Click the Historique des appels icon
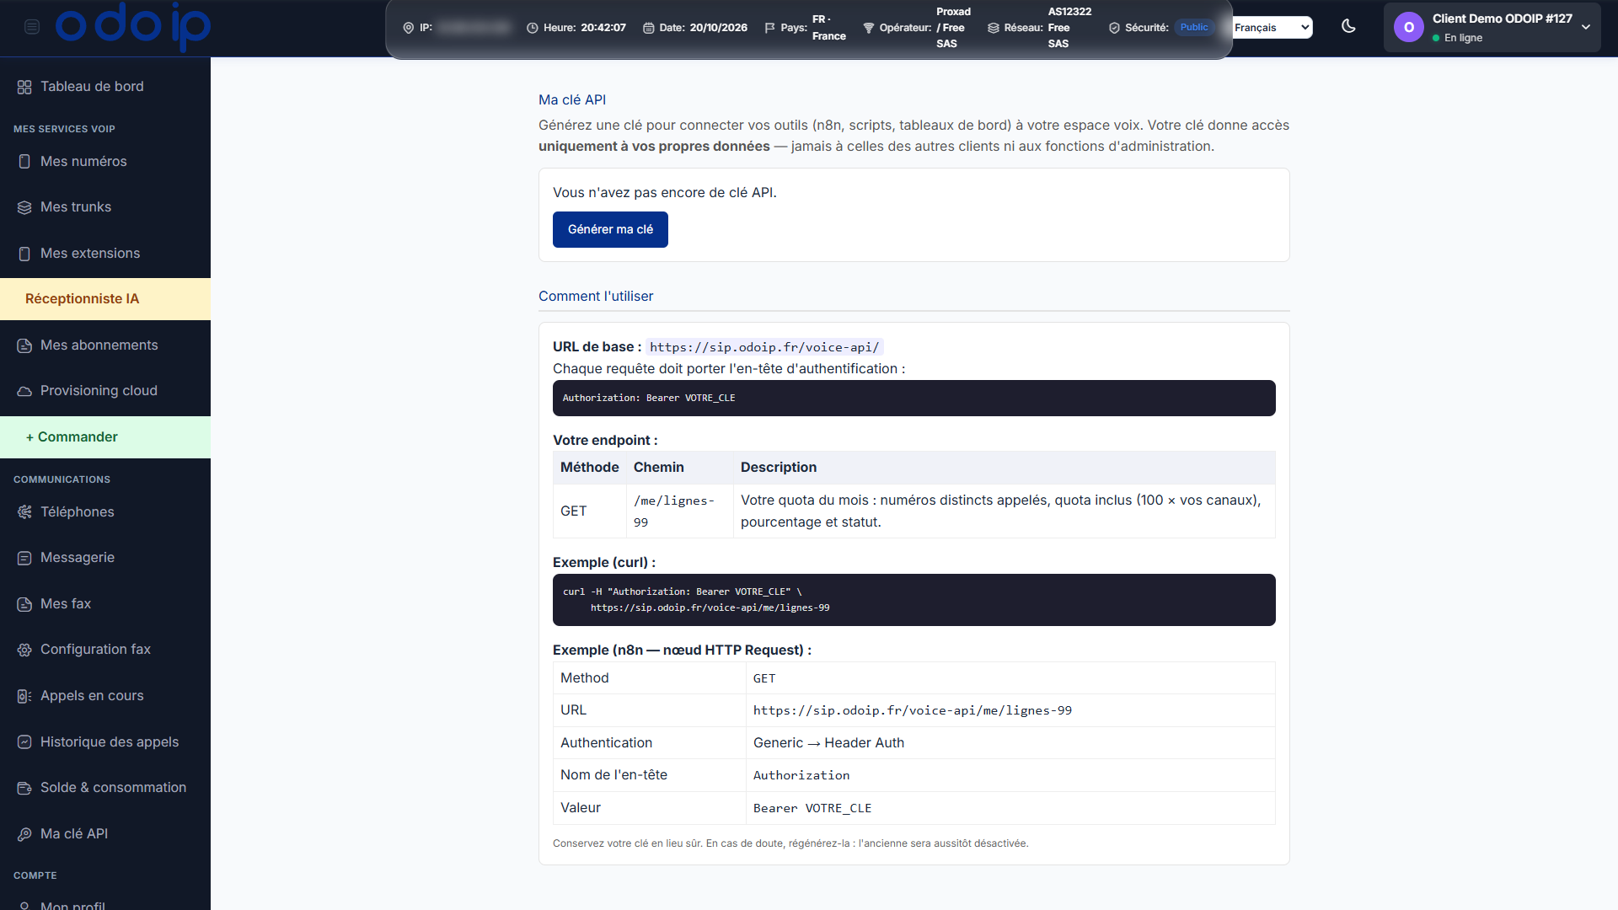This screenshot has width=1618, height=910. (x=24, y=742)
